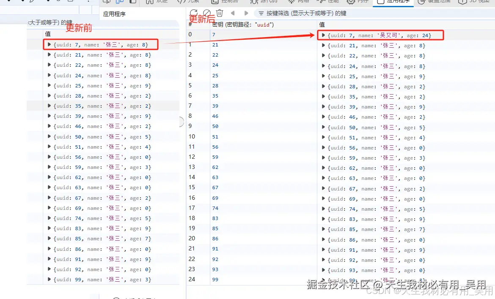Click index 9 in the # column
This screenshot has height=299, width=495.
190,126
